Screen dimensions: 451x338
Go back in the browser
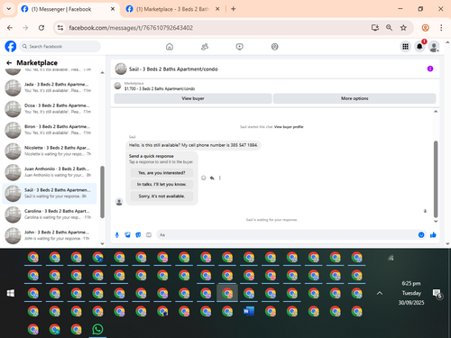coord(10,28)
